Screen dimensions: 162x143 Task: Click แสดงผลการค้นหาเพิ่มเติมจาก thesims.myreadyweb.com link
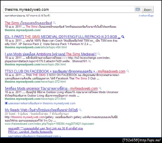[x=42, y=103]
